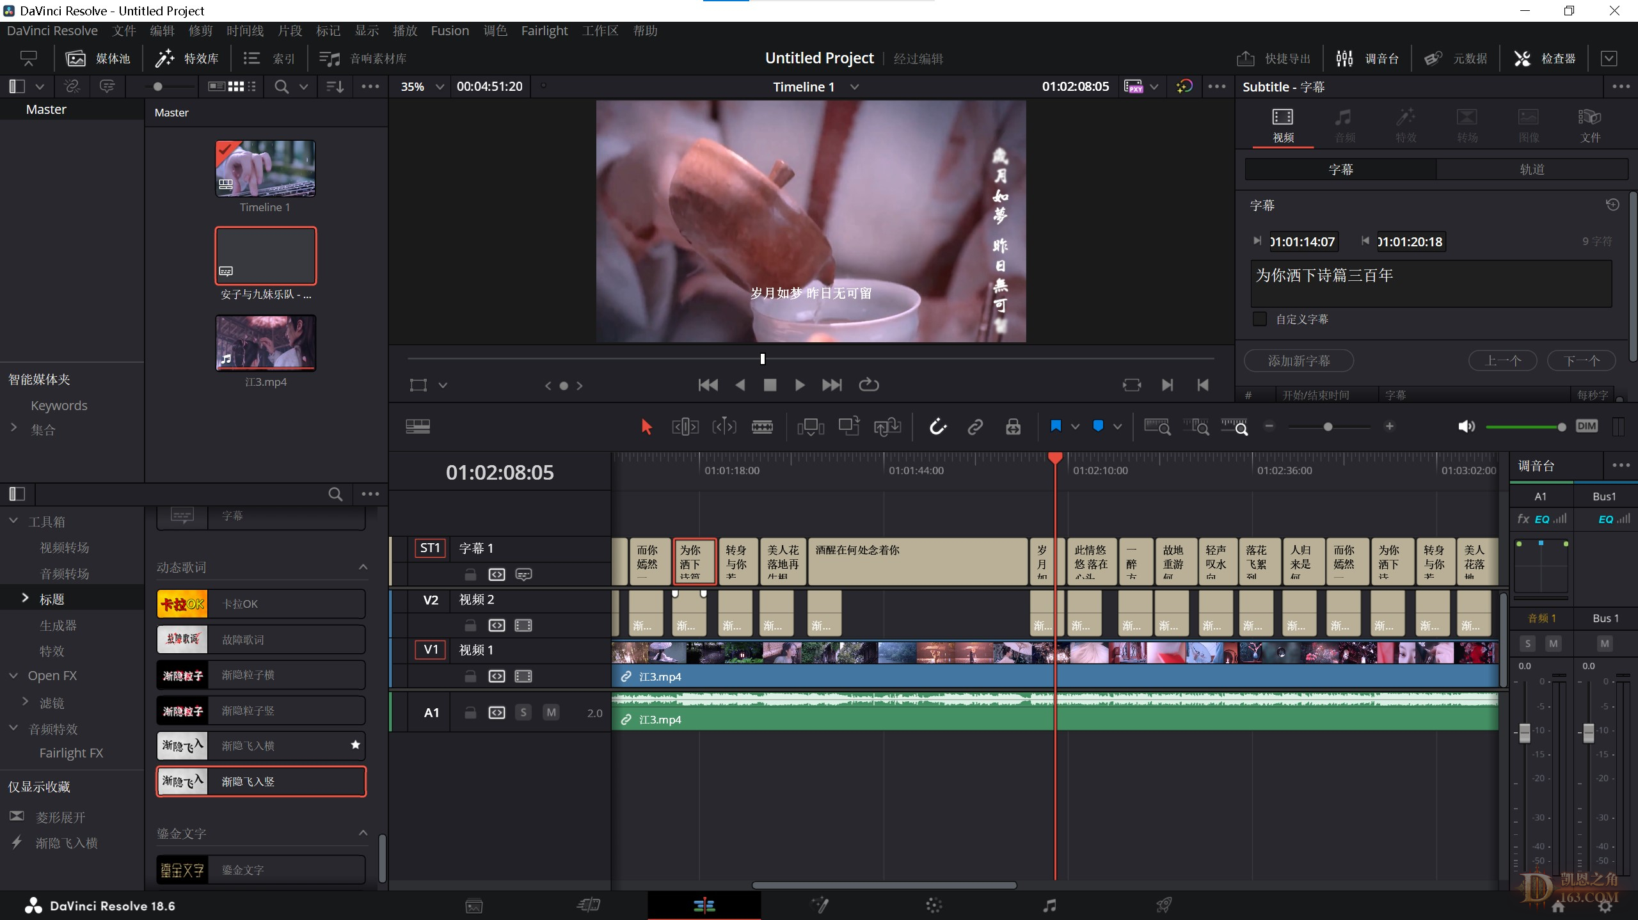This screenshot has width=1638, height=920.
Task: Mute audio track A1 with M
Action: click(551, 712)
